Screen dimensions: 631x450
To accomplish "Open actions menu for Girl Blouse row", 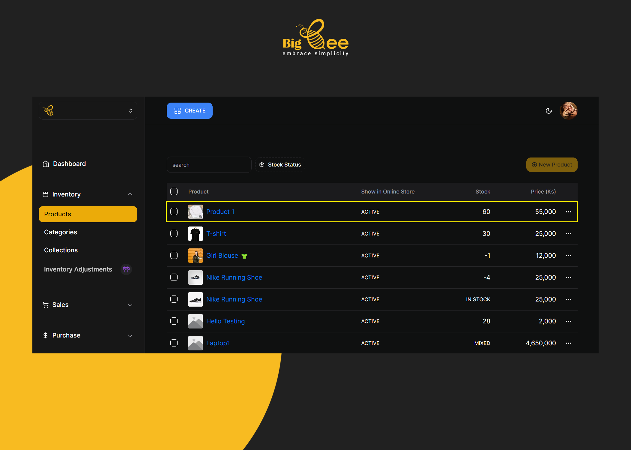I will [568, 256].
